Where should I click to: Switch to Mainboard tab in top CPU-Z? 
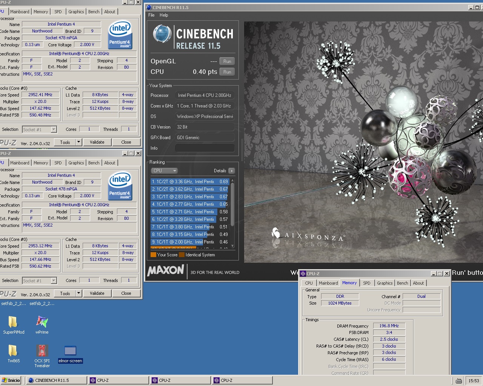(20, 12)
